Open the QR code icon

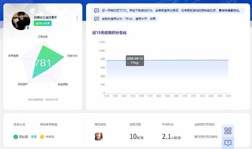coord(228,131)
